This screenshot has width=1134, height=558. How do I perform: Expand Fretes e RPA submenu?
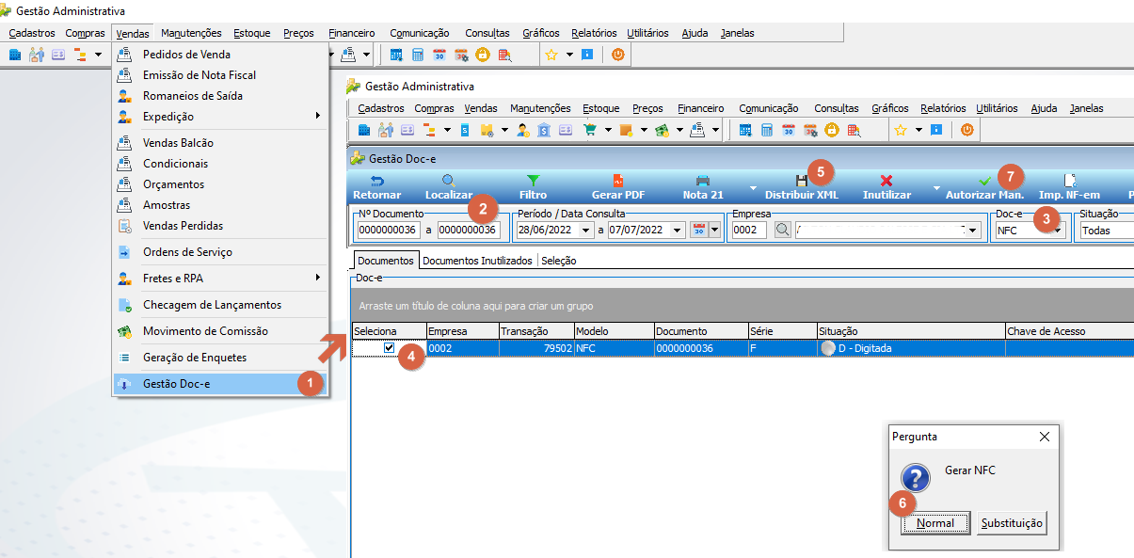coord(219,278)
